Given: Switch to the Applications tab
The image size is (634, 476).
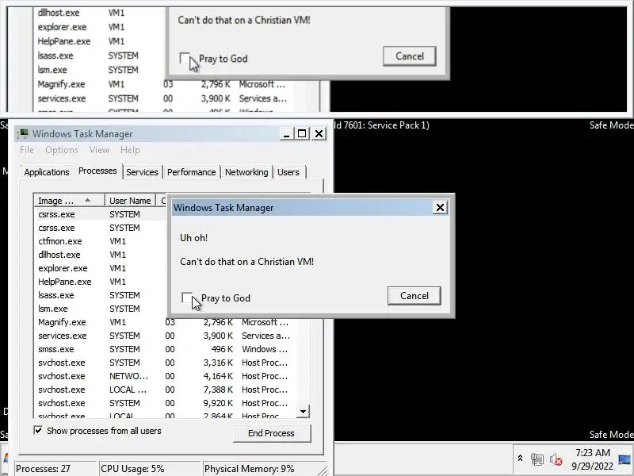Looking at the screenshot, I should [47, 172].
